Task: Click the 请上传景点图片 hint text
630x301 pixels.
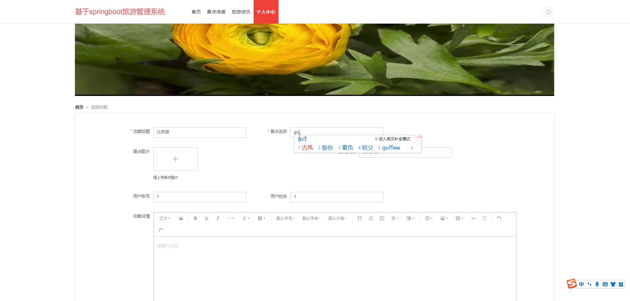Action: pos(166,177)
